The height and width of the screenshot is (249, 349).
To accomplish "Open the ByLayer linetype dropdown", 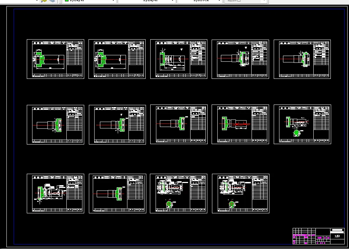I will tap(146, 1).
